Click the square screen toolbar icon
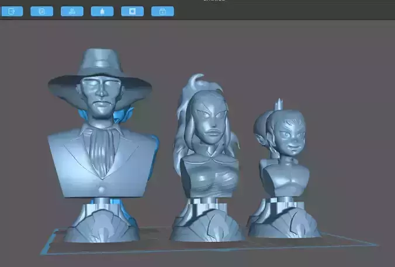395x267 pixels. 133,12
